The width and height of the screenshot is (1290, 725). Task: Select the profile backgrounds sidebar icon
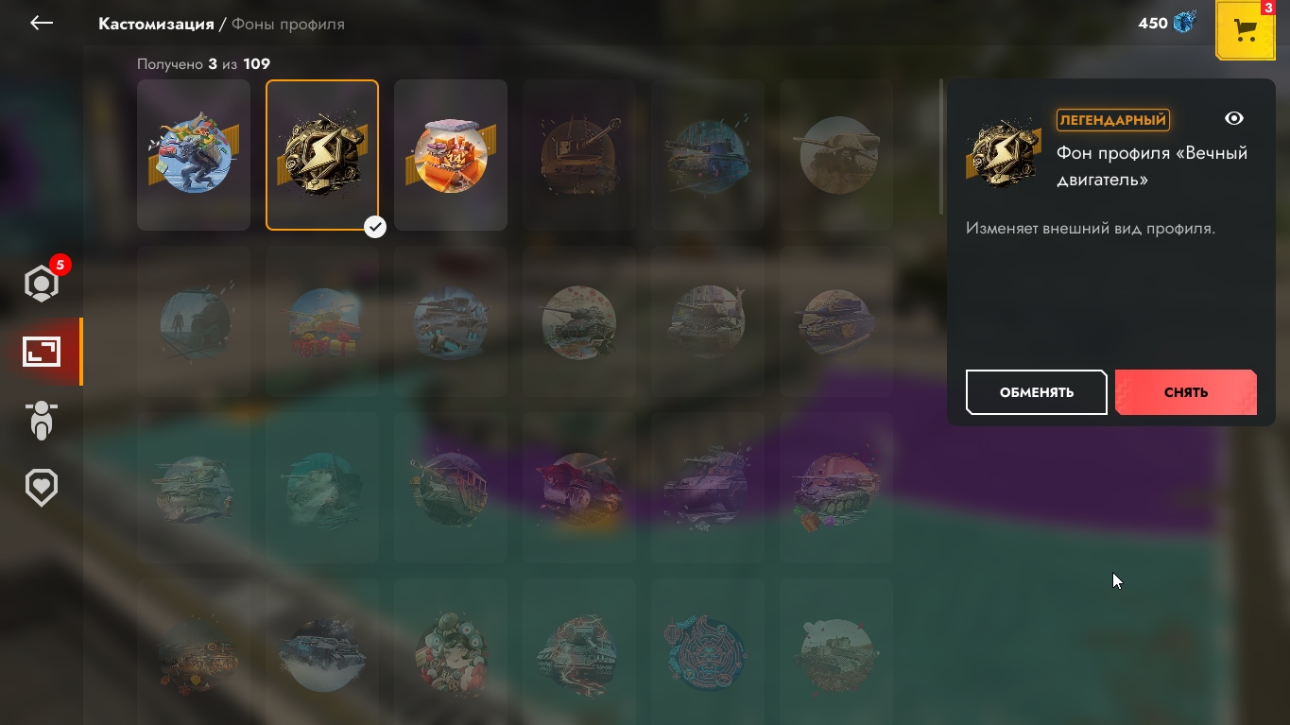[42, 352]
